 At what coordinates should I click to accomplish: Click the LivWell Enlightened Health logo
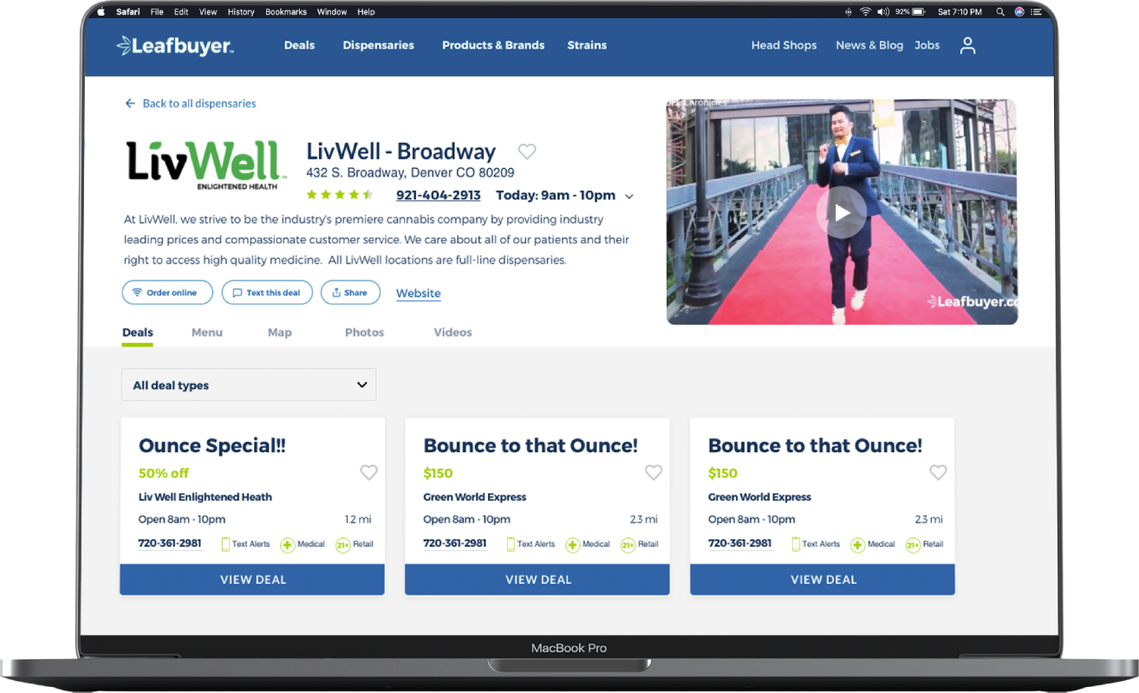[205, 165]
